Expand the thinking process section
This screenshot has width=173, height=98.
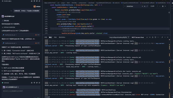6,21
